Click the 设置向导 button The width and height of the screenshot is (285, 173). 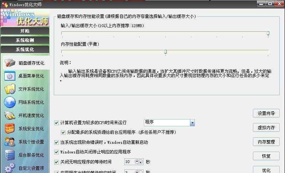click(266, 113)
